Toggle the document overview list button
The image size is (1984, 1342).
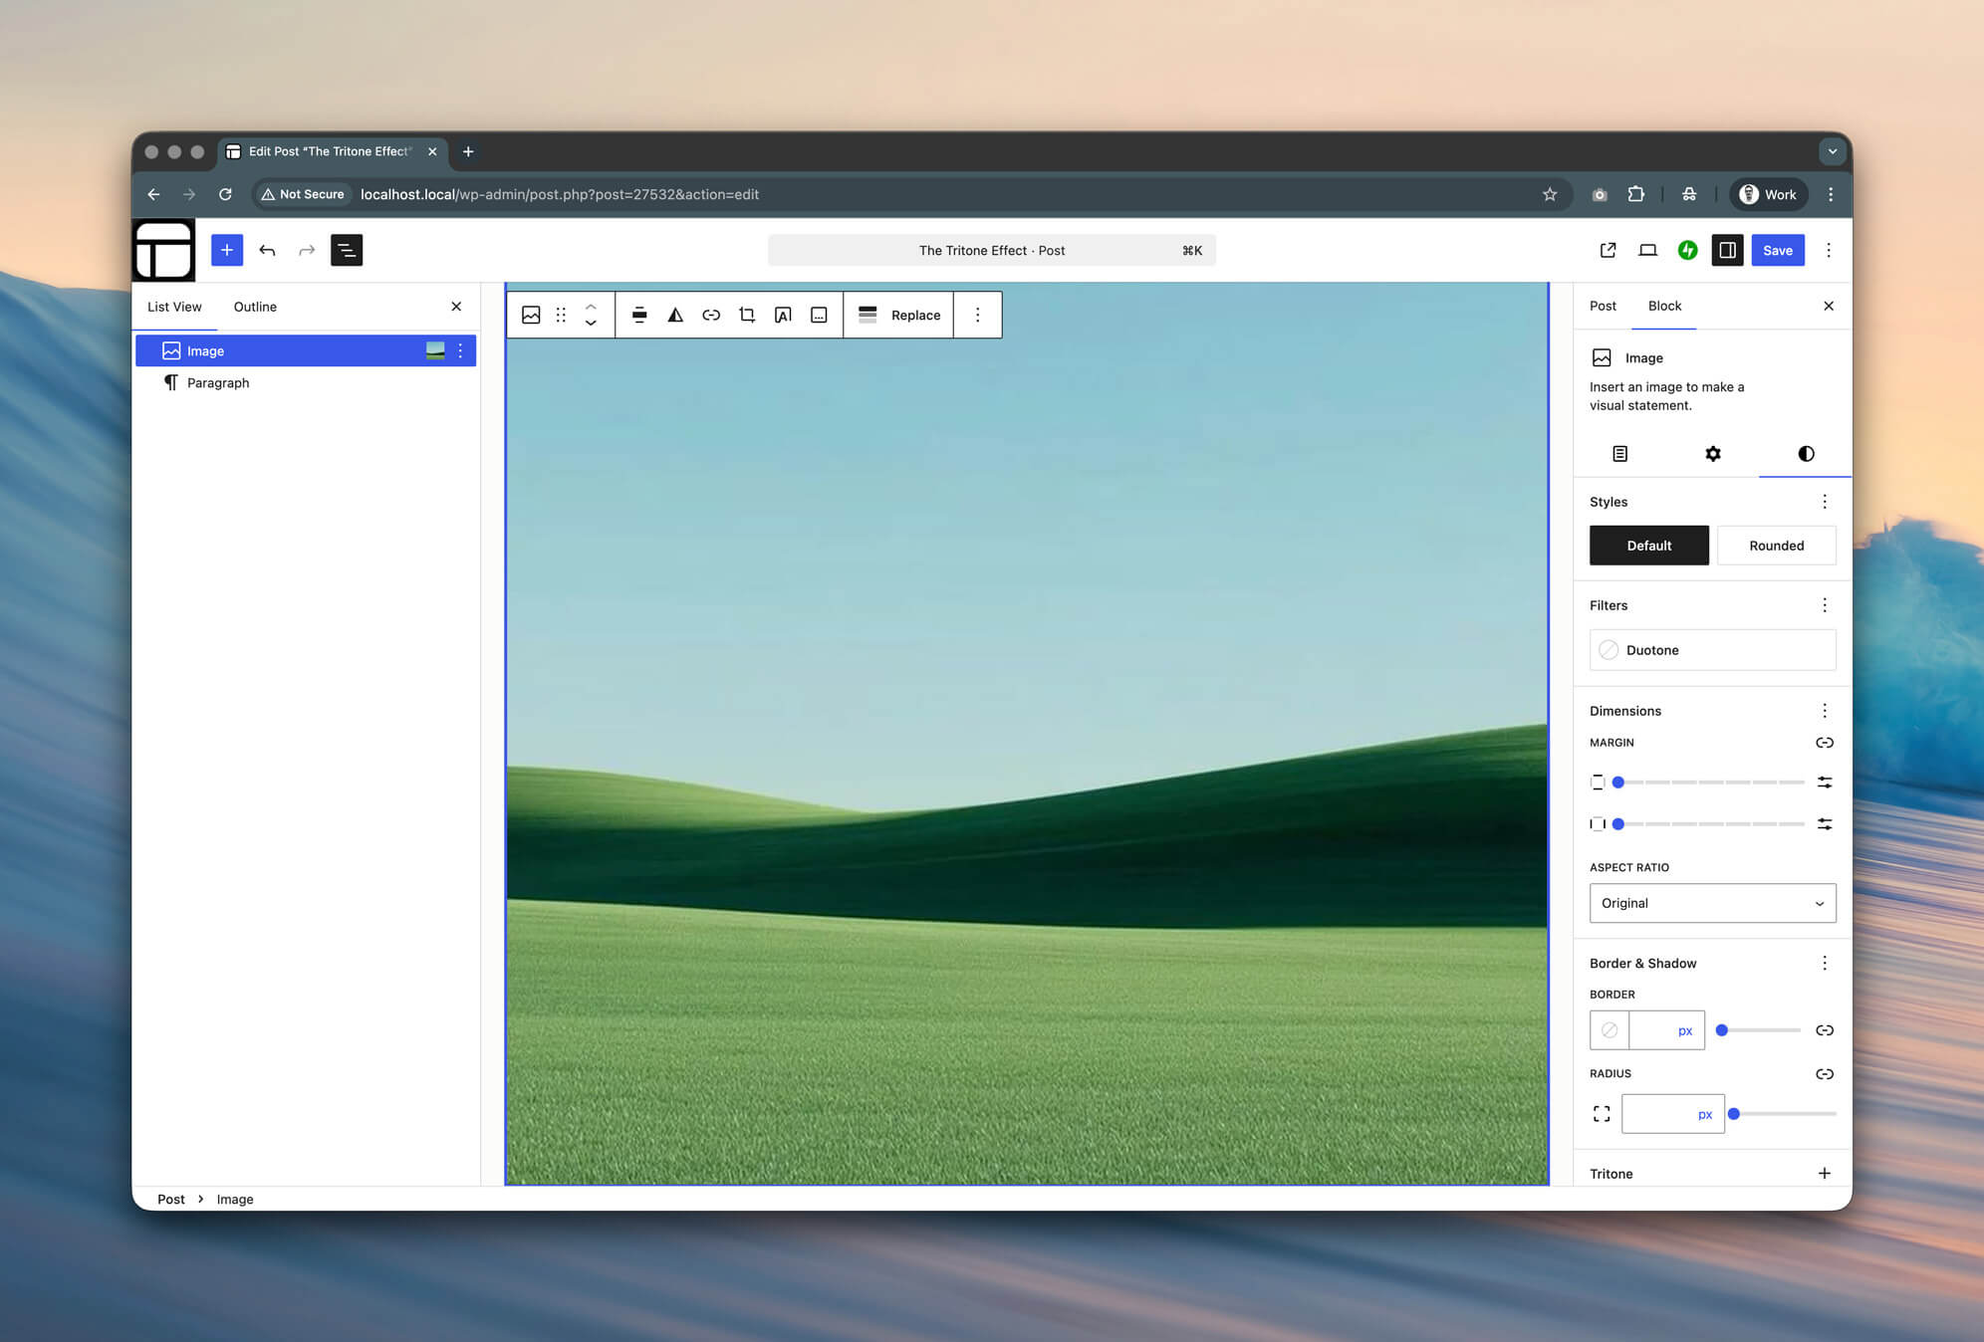coord(347,250)
